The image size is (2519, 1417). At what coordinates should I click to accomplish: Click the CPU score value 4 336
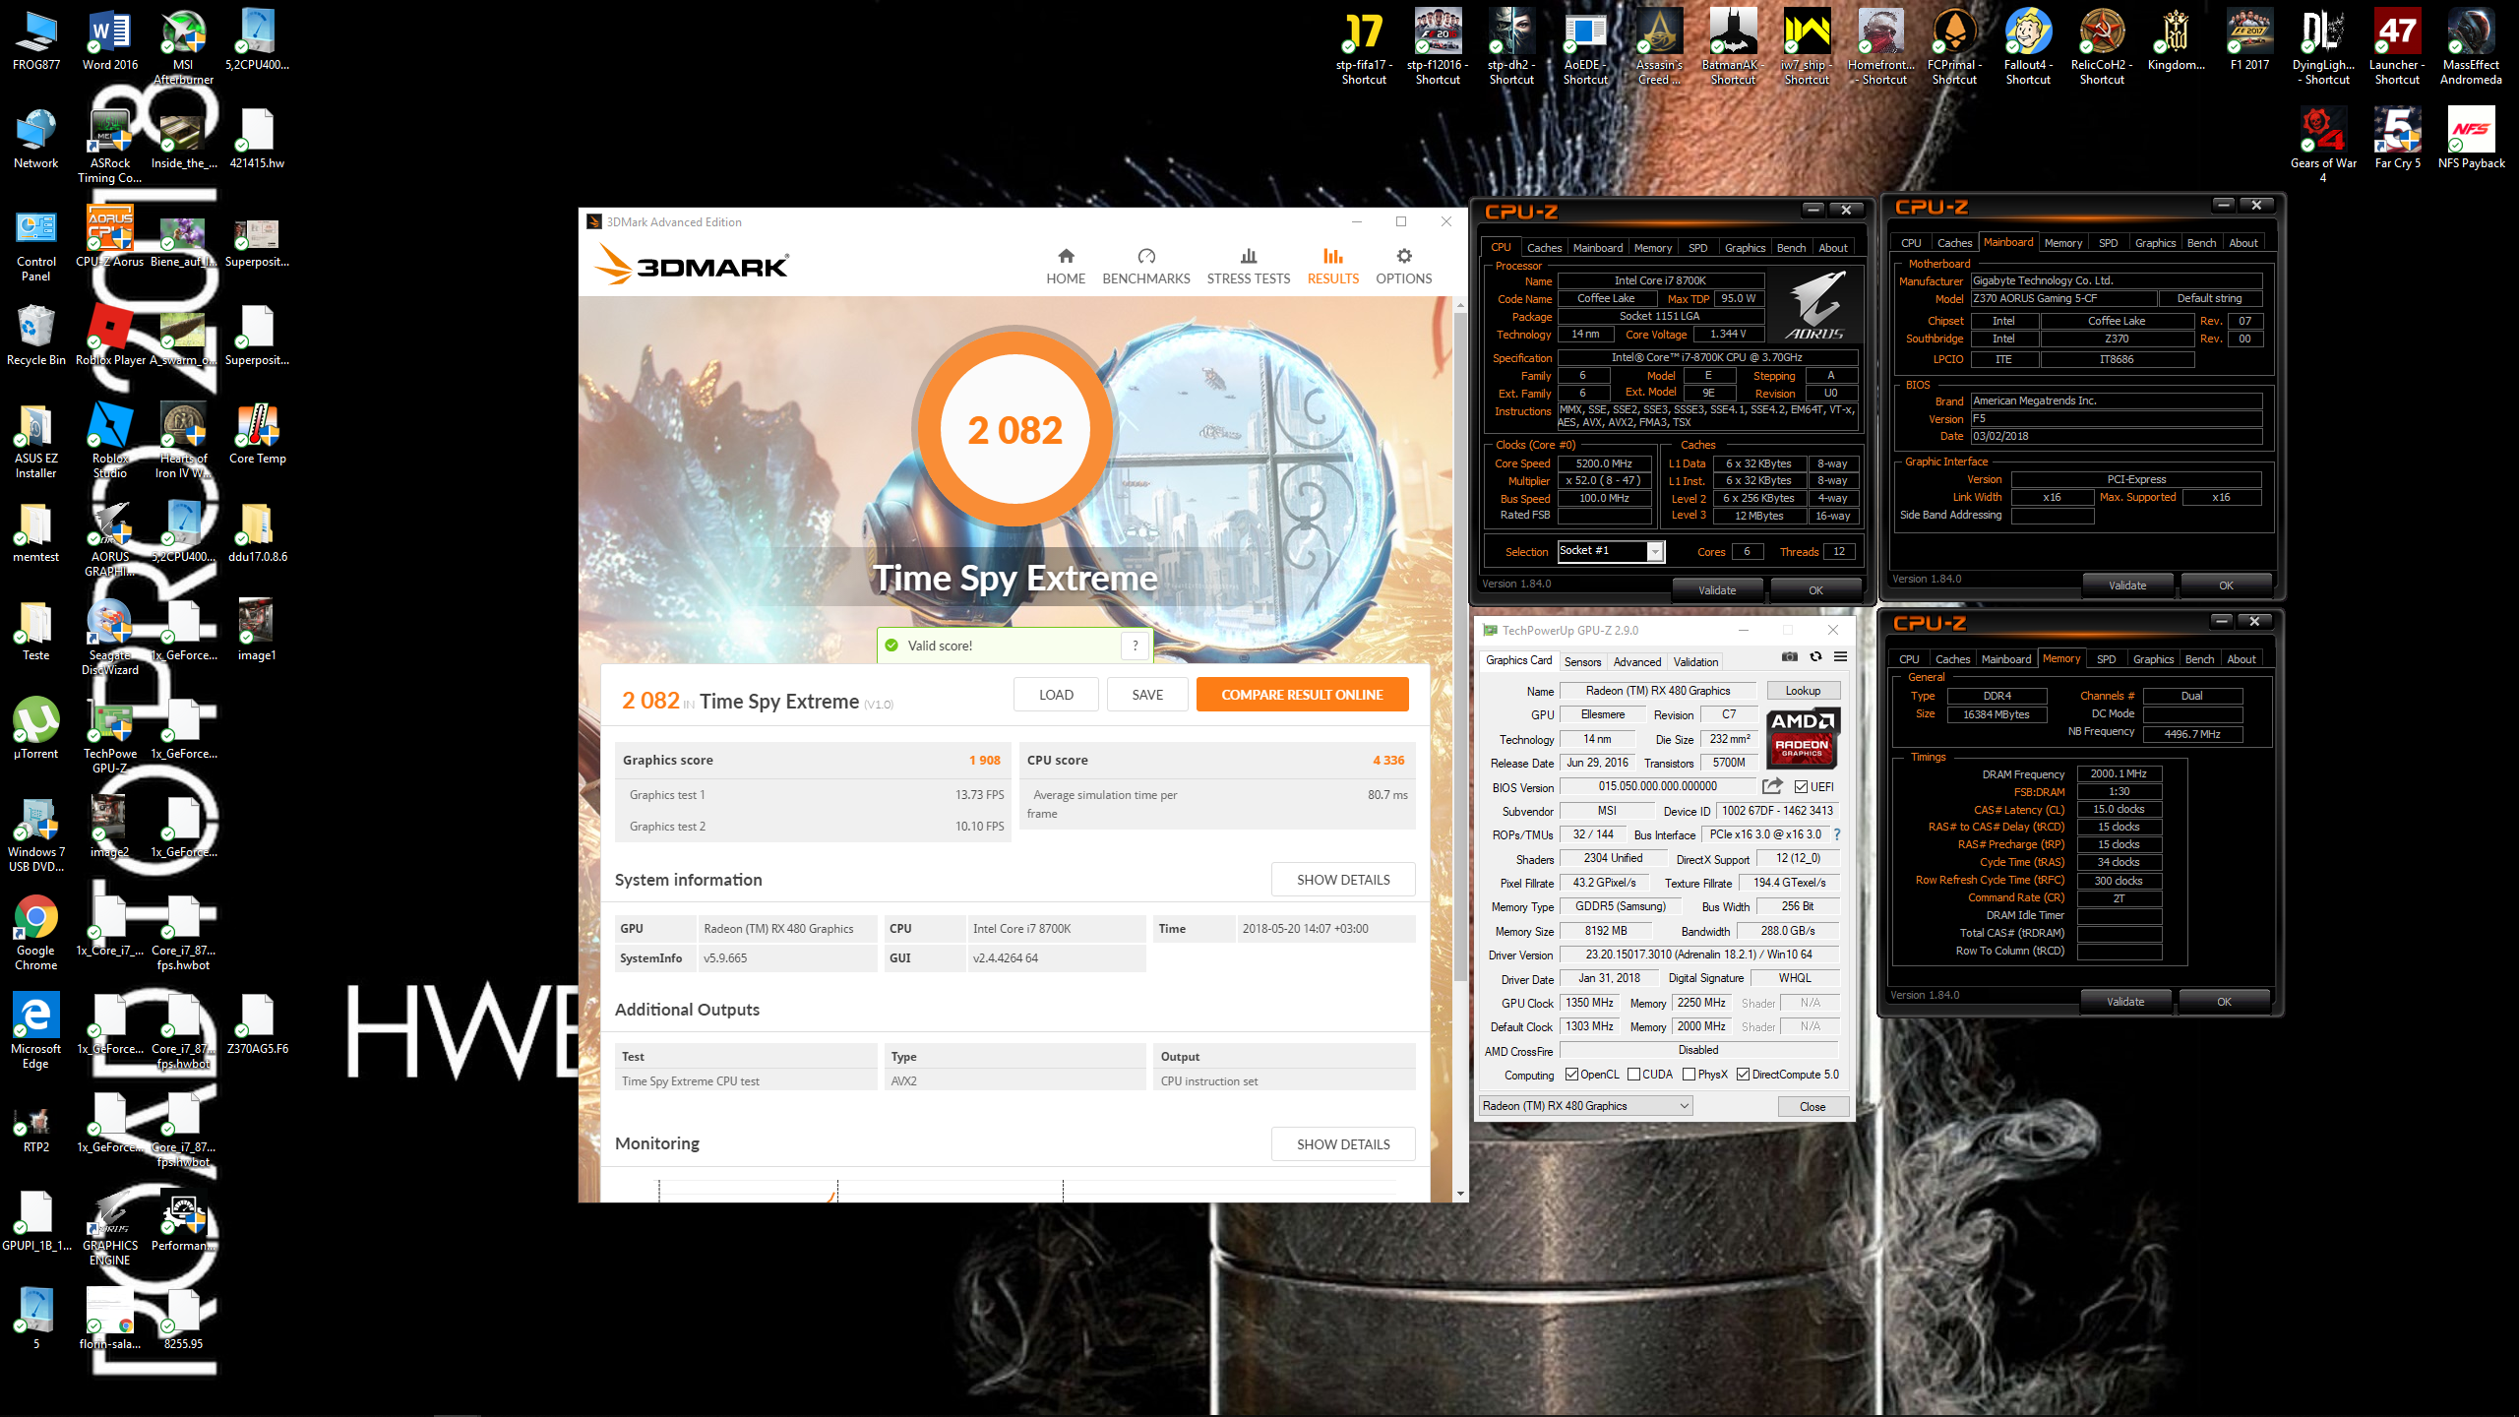[x=1388, y=760]
